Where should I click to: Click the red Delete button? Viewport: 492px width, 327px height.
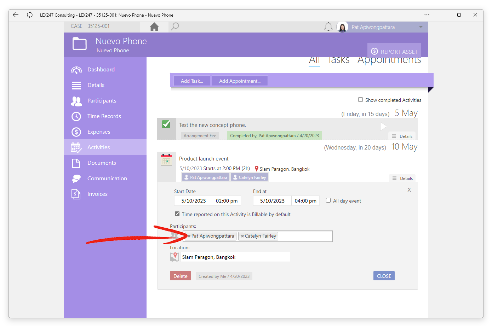pos(181,276)
